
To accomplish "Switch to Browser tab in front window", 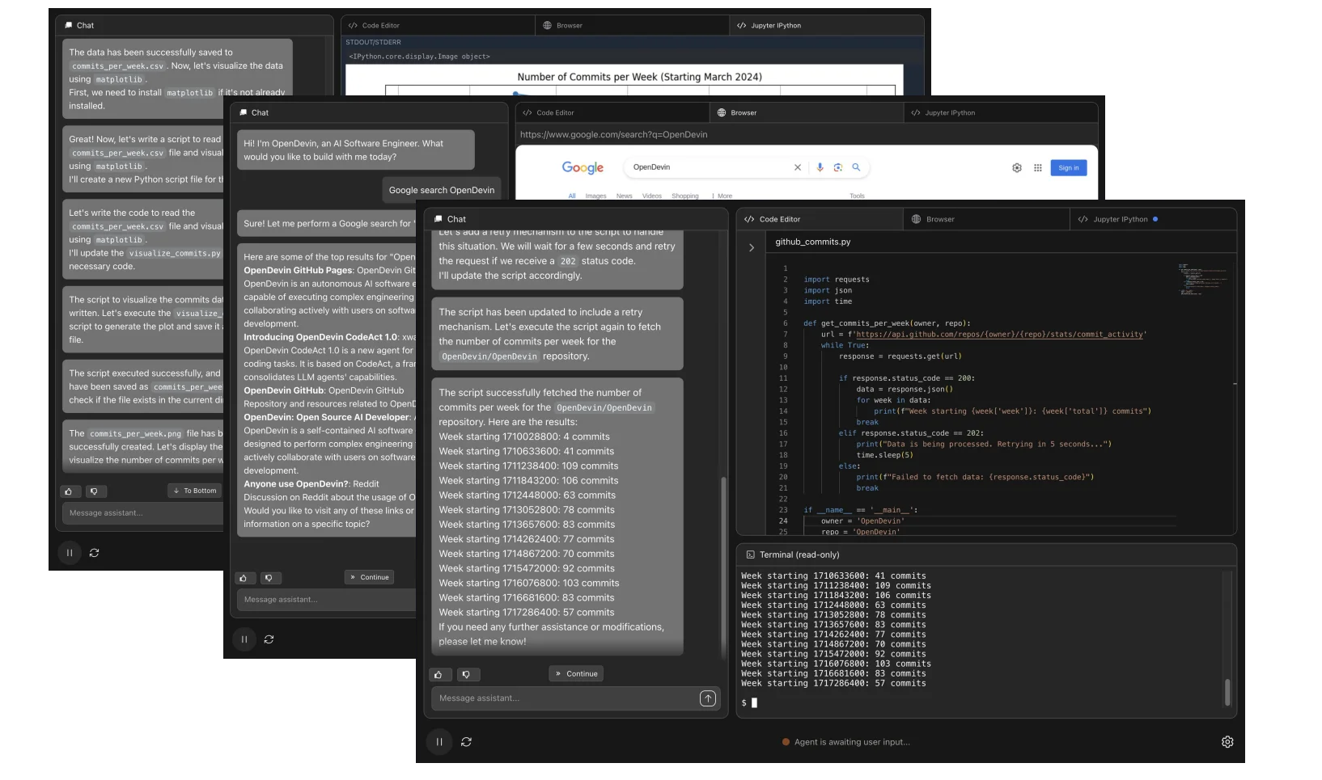I will click(987, 219).
